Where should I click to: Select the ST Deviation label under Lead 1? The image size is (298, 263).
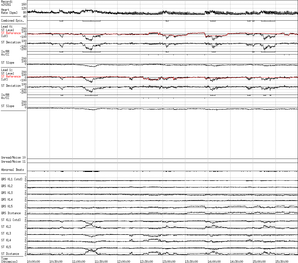(11, 86)
